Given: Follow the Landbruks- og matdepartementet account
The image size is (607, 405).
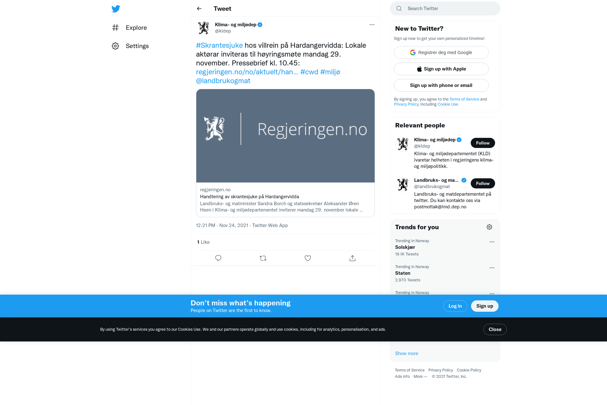Looking at the screenshot, I should click(483, 183).
